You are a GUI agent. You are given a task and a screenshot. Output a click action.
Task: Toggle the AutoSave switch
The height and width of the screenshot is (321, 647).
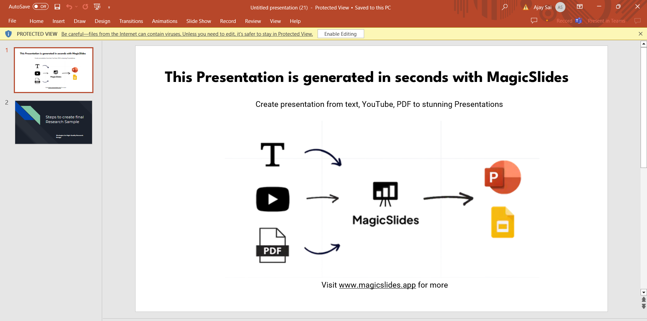[x=40, y=7]
